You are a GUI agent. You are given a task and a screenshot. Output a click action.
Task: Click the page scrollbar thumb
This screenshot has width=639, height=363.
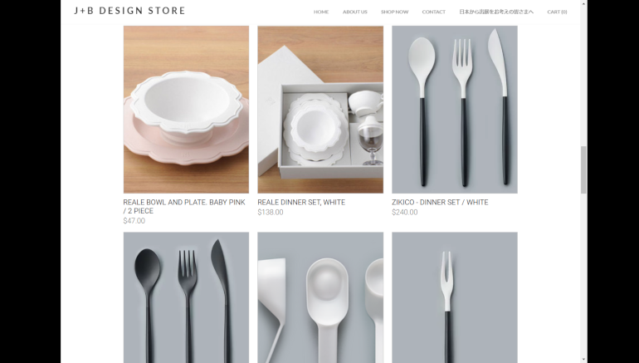pyautogui.click(x=583, y=169)
